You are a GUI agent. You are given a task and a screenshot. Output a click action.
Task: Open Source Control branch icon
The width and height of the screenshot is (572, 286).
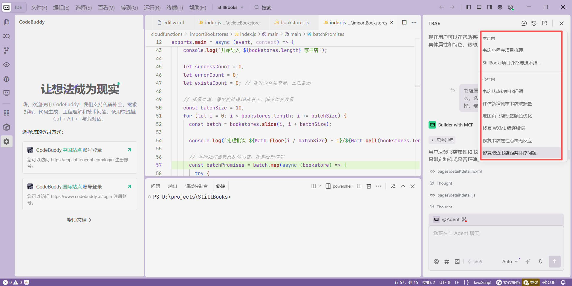7,50
